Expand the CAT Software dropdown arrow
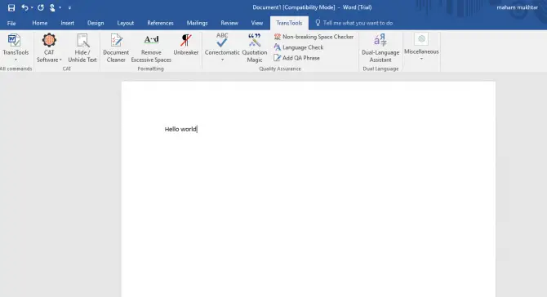Viewport: 547px width, 297px height. [x=60, y=60]
